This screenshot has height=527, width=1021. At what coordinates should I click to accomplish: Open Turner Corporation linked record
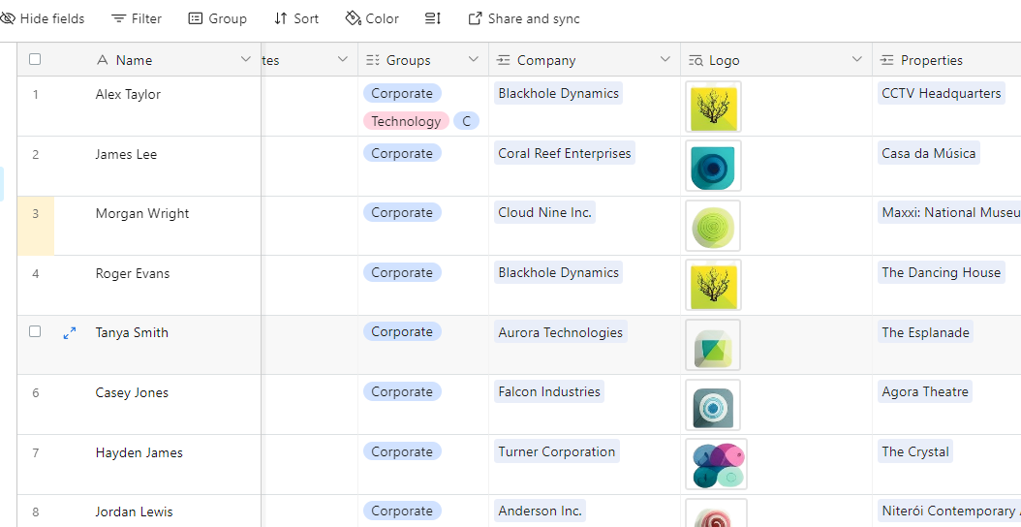tap(557, 451)
